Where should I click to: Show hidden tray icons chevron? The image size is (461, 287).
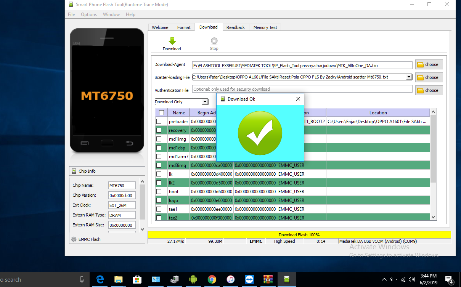click(x=384, y=279)
